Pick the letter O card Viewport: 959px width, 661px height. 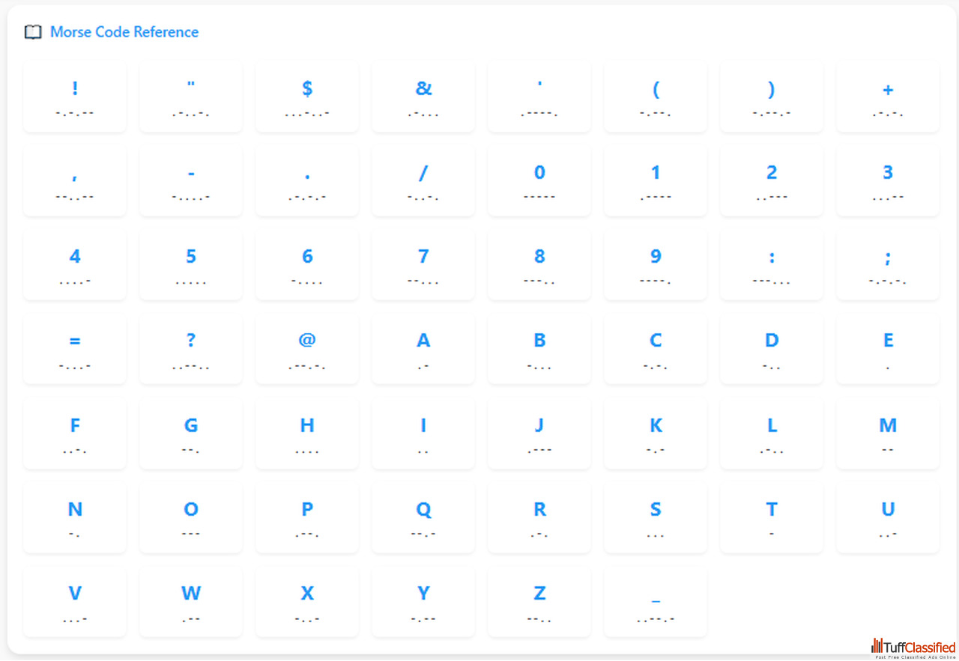click(x=191, y=518)
